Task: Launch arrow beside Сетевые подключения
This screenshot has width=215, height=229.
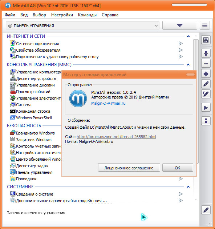Action: (180, 43)
